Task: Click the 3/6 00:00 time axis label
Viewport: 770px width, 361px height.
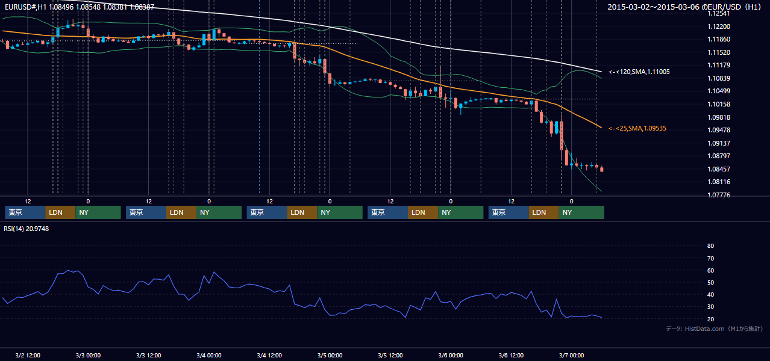Action: 451,356
